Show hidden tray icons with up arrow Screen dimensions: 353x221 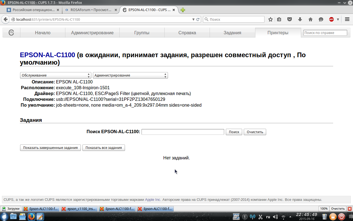point(290,217)
